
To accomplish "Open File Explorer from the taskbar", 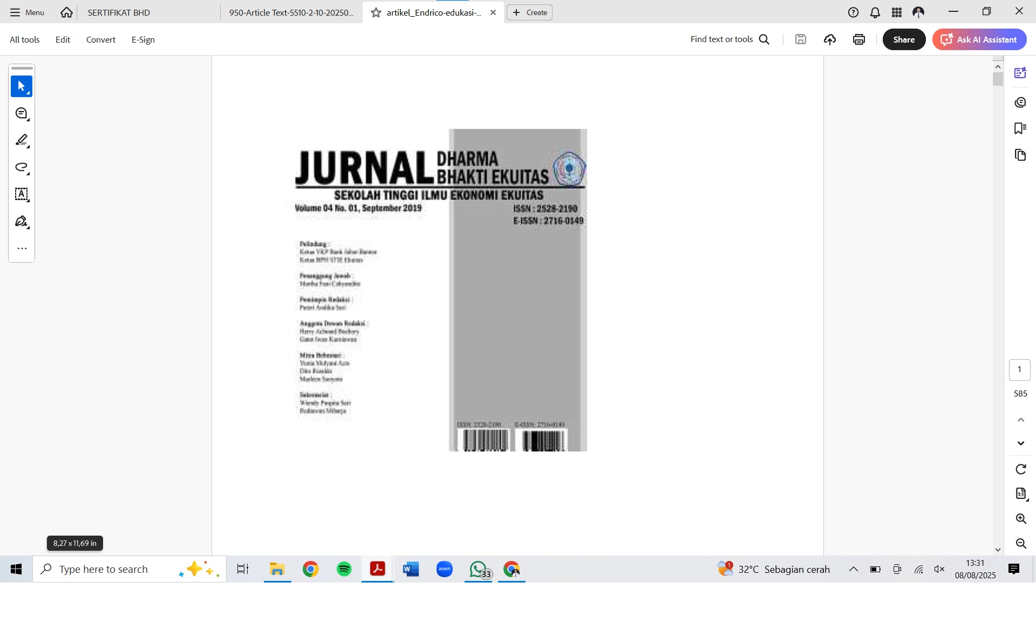I will coord(277,569).
